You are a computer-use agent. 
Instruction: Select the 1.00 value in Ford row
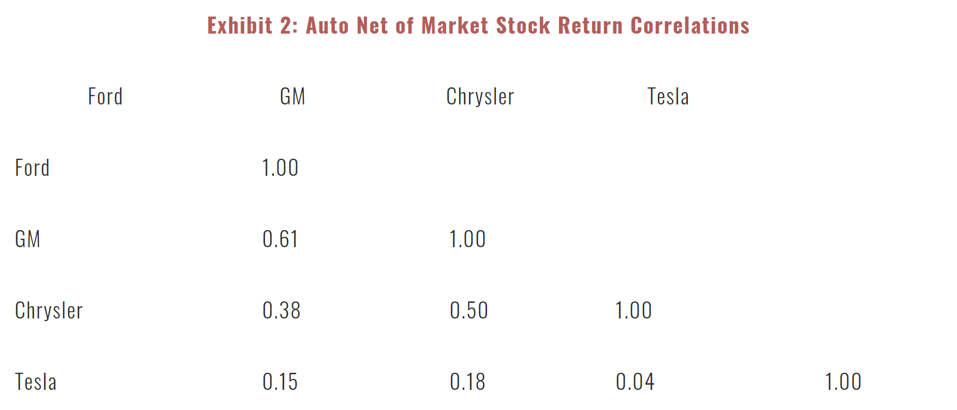(280, 168)
